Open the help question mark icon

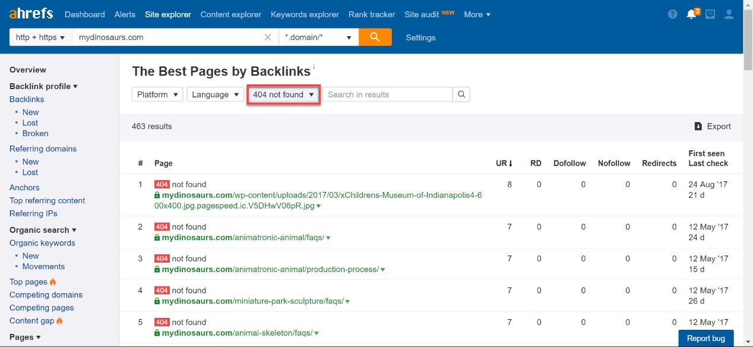[x=672, y=14]
